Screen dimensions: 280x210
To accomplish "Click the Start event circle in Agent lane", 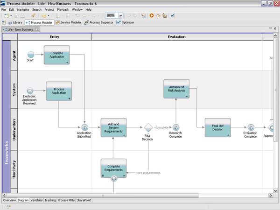I will [31, 55].
